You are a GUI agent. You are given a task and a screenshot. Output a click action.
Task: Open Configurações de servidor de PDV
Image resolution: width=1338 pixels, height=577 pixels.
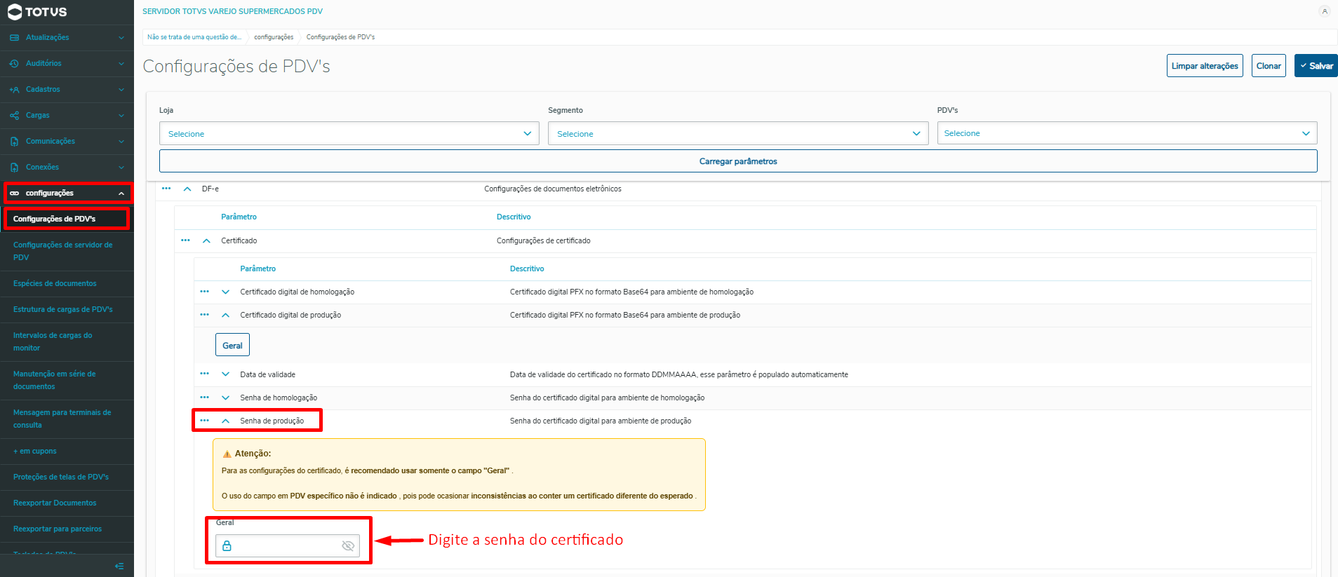[x=67, y=251]
